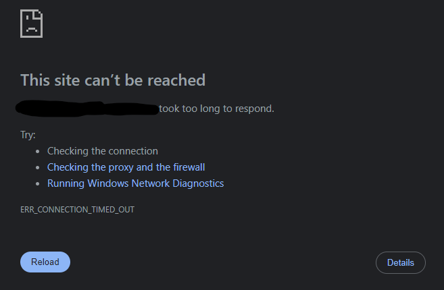Launch "Running Windows Network Diagnostics" link
Viewport: 444px width, 290px height.
tap(135, 183)
